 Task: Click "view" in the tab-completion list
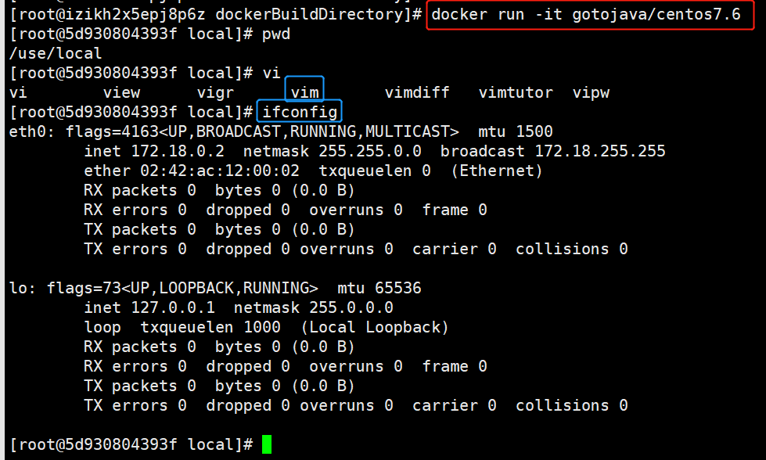point(121,93)
